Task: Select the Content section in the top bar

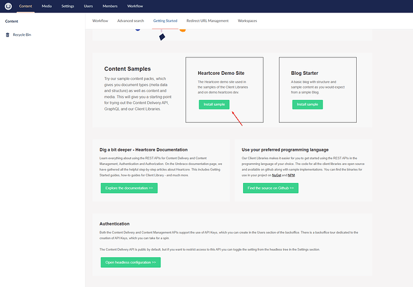Action: point(26,6)
